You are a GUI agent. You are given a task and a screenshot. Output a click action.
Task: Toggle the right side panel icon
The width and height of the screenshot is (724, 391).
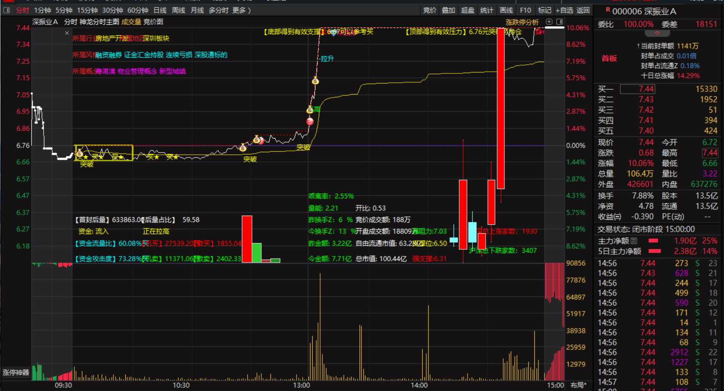point(559,22)
